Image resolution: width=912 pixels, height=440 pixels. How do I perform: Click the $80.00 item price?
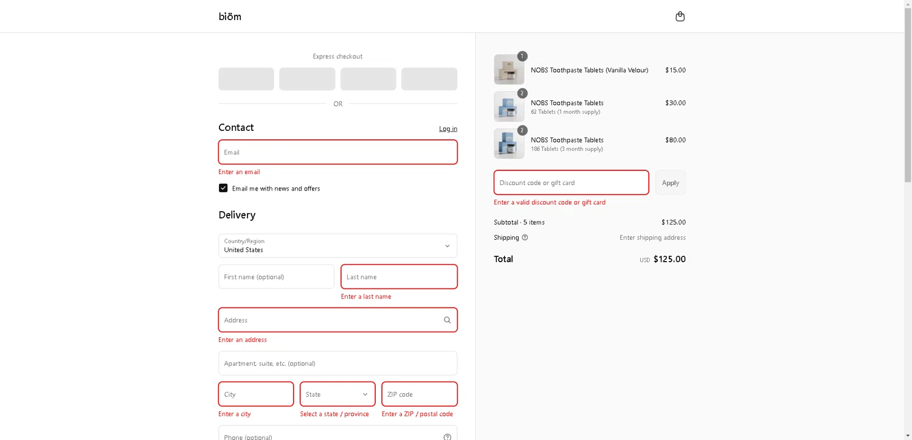click(x=675, y=140)
